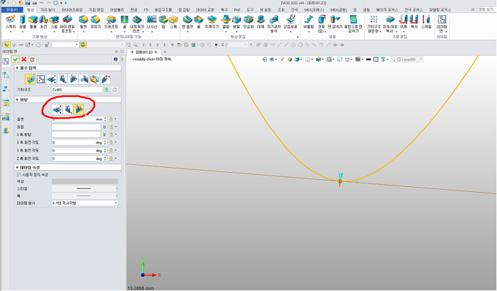
Task: Click the 옵셋 value stepper arrows
Action: pyautogui.click(x=105, y=119)
